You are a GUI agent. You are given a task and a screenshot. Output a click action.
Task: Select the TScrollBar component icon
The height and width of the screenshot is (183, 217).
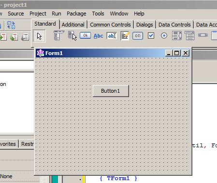coord(203,35)
